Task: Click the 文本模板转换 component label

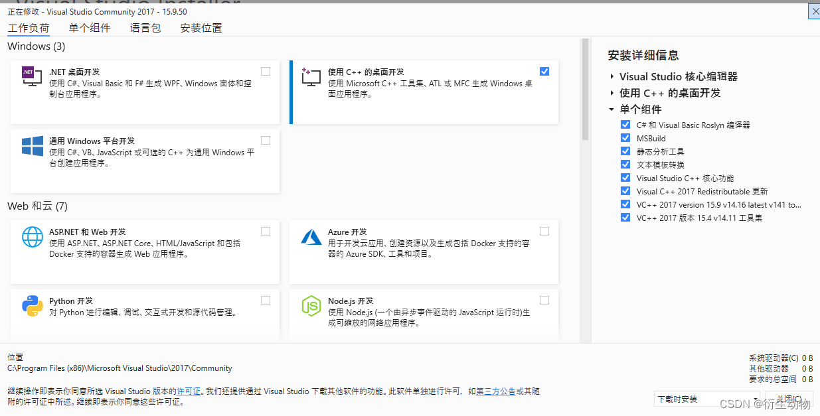Action: pos(660,165)
